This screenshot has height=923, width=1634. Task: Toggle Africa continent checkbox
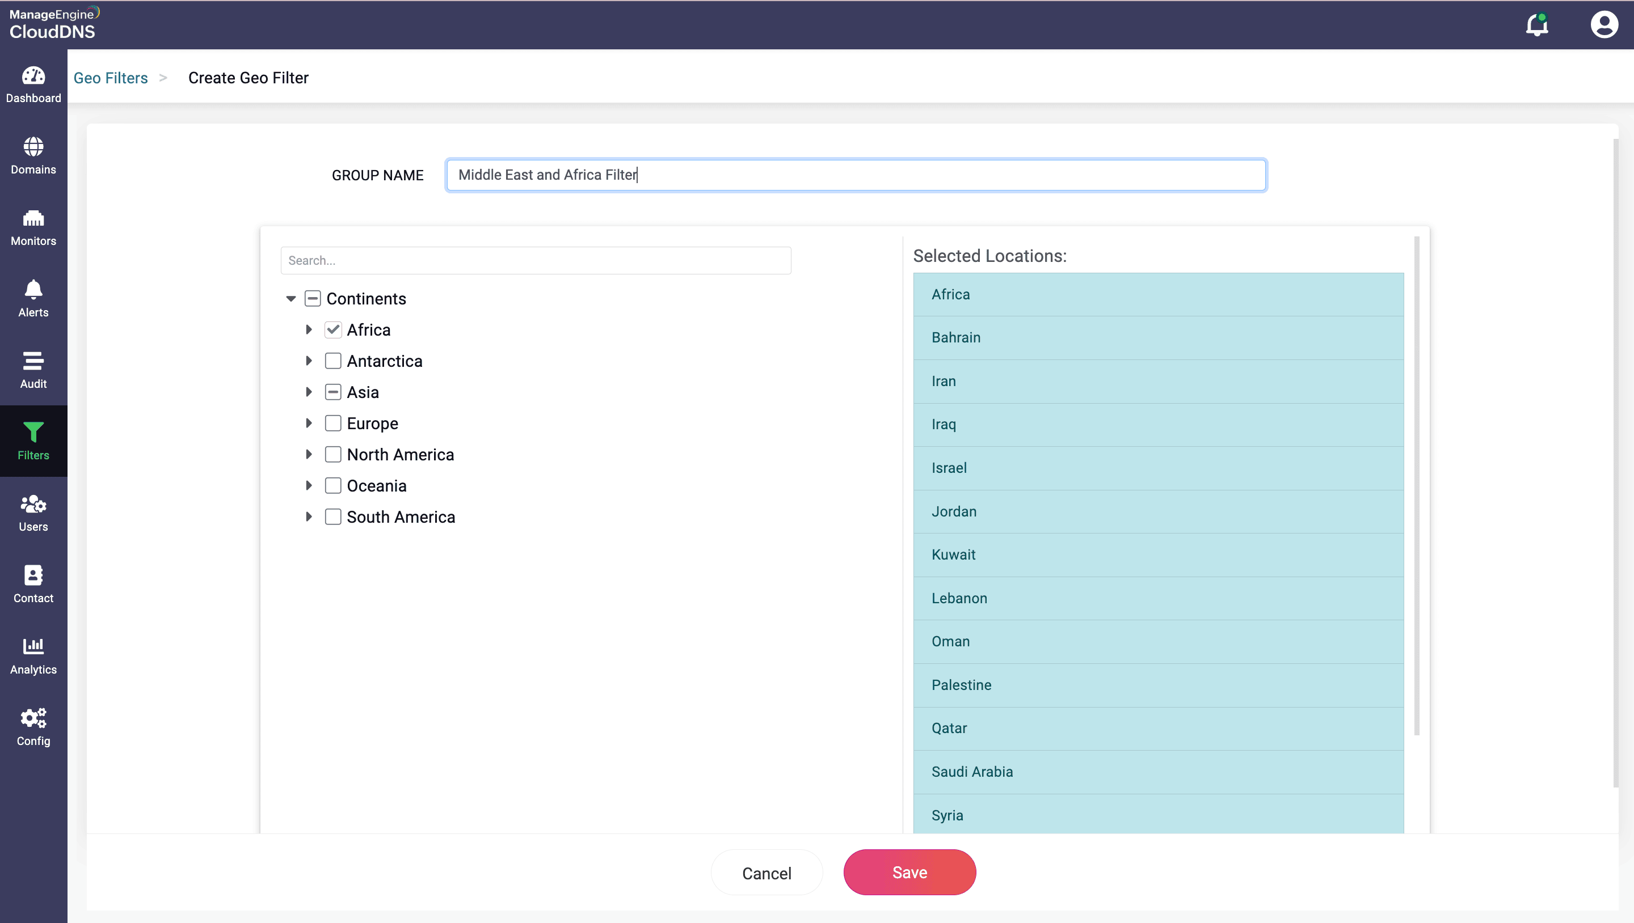[x=332, y=330]
